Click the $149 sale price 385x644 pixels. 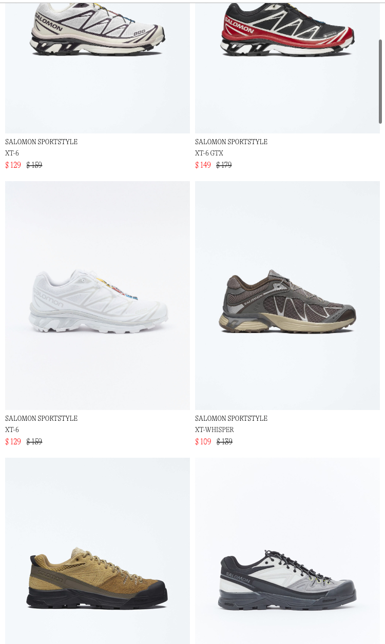(203, 165)
